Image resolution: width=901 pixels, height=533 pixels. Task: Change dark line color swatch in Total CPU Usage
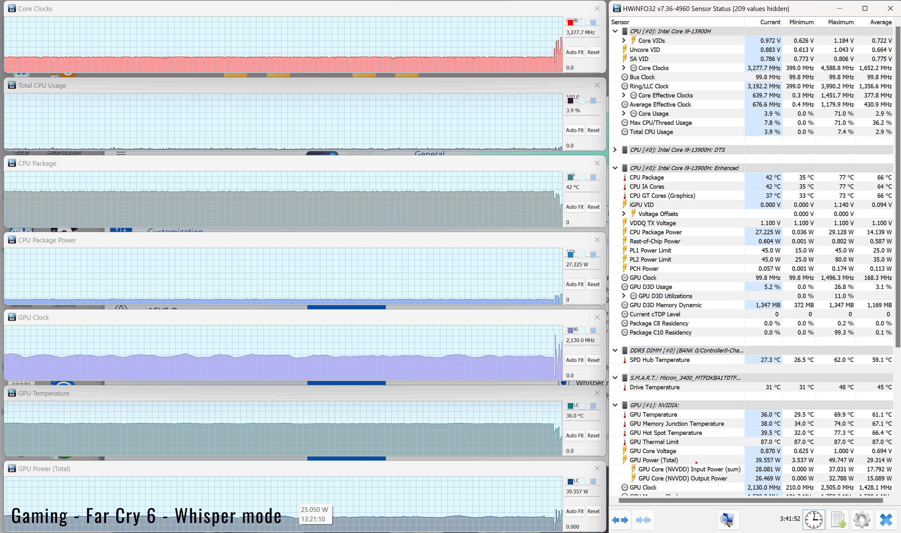(570, 101)
